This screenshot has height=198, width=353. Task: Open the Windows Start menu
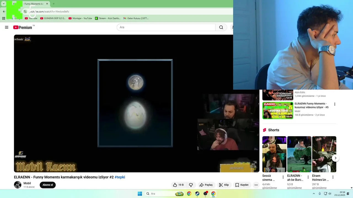[140, 194]
